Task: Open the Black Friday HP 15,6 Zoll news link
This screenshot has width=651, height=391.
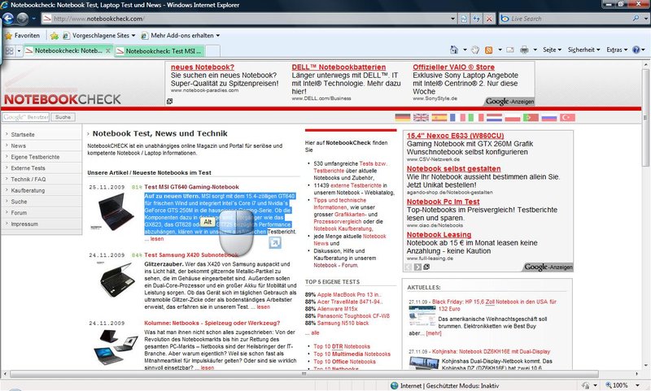Action: pyautogui.click(x=494, y=305)
